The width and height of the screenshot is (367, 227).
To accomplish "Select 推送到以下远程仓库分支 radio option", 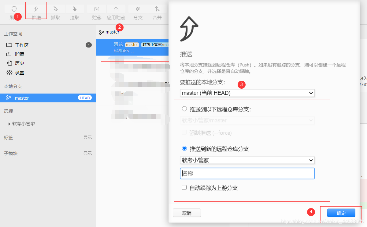I will [184, 109].
